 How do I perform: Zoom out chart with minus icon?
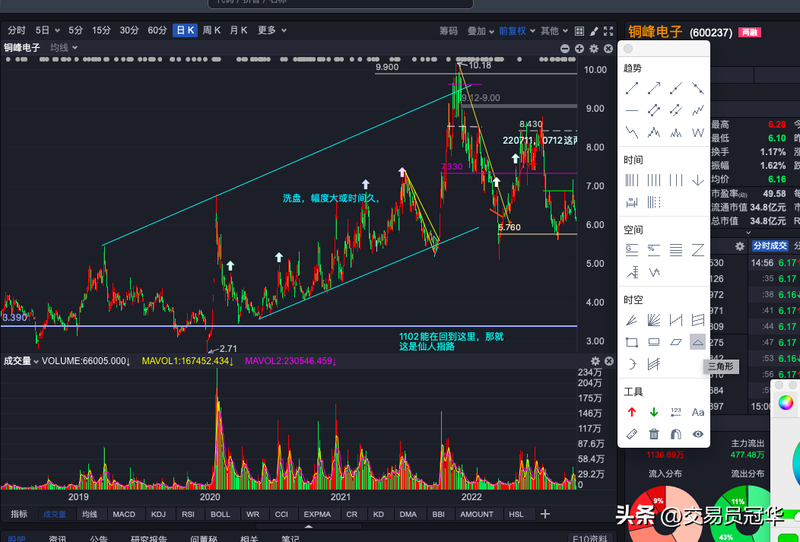coord(565,49)
